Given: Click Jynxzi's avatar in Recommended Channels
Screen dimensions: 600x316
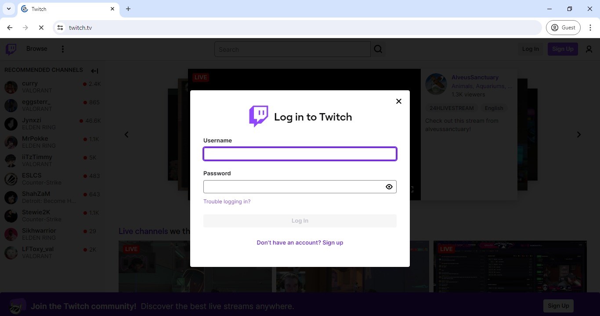Looking at the screenshot, I should tap(11, 123).
